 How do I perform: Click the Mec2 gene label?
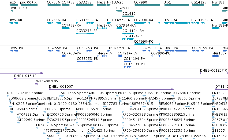tap(101, 2)
